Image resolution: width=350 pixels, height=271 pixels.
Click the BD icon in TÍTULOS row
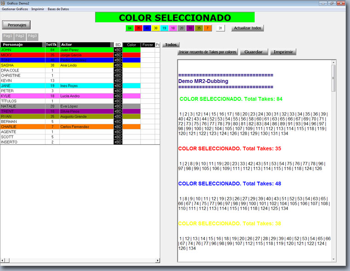pos(118,101)
